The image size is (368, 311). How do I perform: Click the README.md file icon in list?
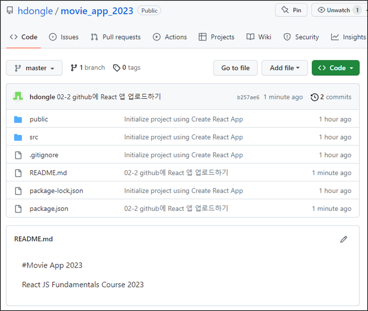(18, 173)
